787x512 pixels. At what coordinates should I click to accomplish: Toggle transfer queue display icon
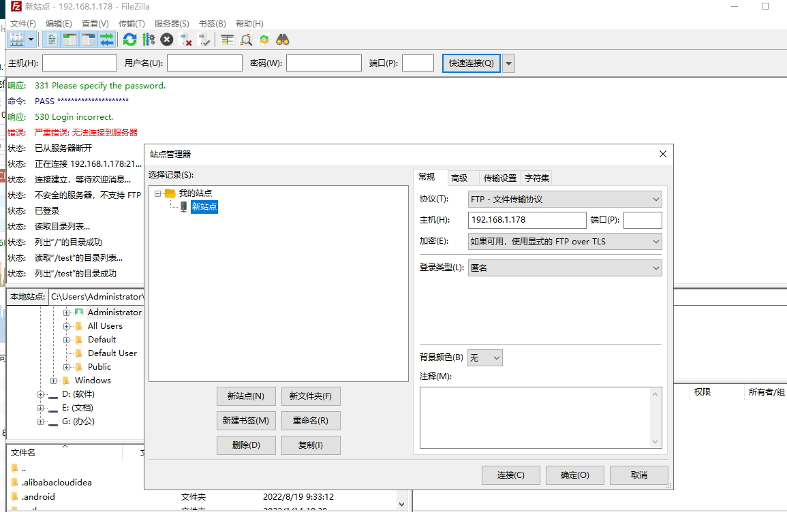(106, 39)
